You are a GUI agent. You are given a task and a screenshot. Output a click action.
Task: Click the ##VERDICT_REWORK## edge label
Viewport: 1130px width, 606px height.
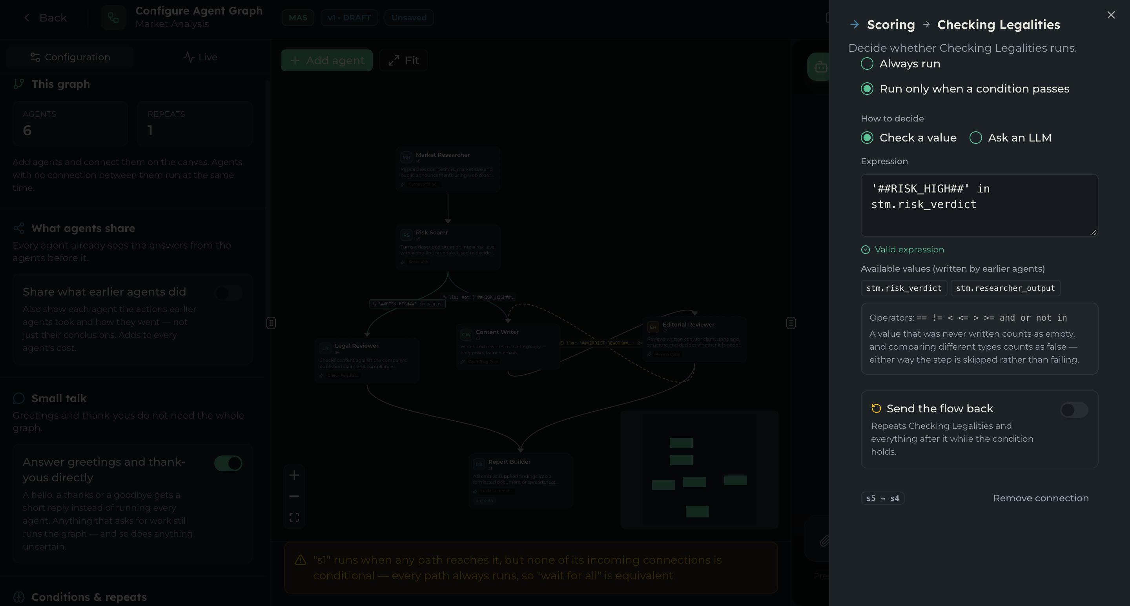point(601,343)
